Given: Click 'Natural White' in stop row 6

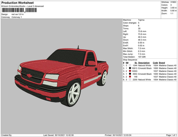Looking at the screenshot, I should point(144,79).
